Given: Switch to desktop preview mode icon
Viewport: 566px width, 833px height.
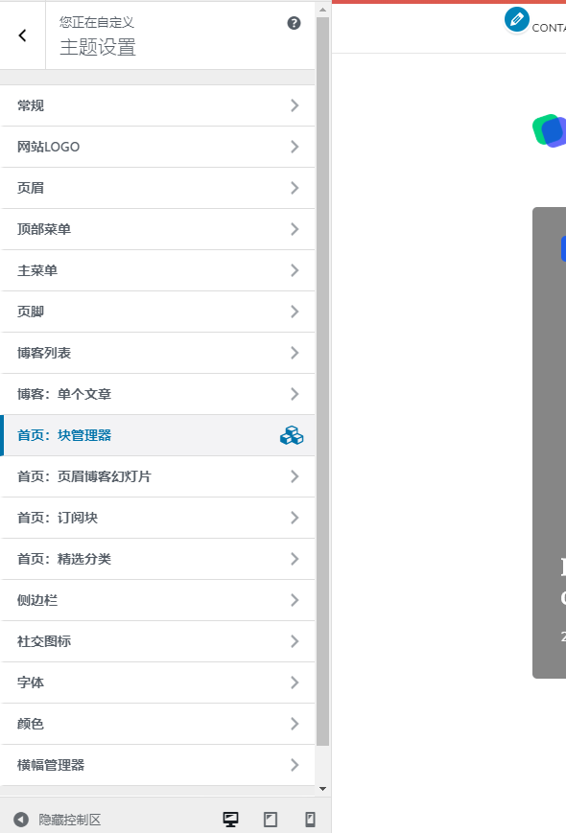Looking at the screenshot, I should [x=230, y=820].
